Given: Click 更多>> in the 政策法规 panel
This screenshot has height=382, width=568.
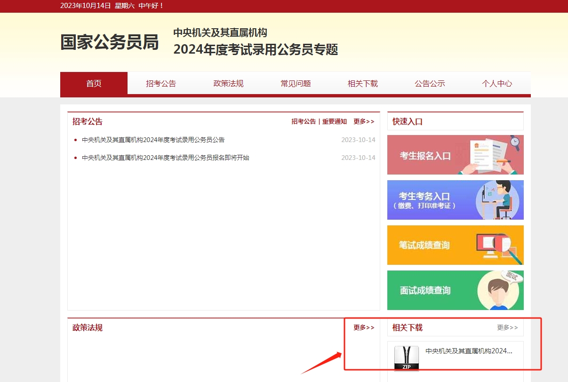Looking at the screenshot, I should (364, 327).
